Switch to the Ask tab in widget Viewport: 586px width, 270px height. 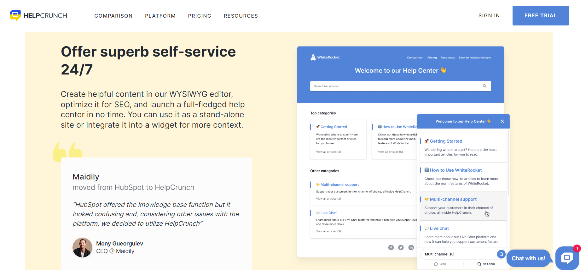(440, 264)
